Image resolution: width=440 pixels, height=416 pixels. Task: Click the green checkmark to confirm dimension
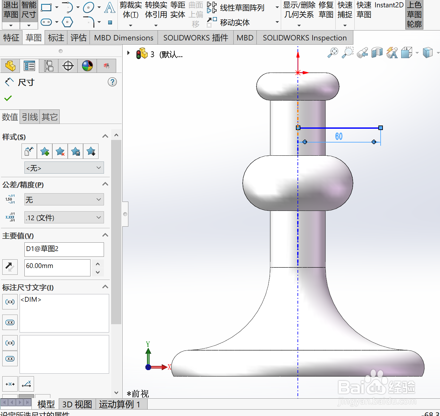coord(8,98)
